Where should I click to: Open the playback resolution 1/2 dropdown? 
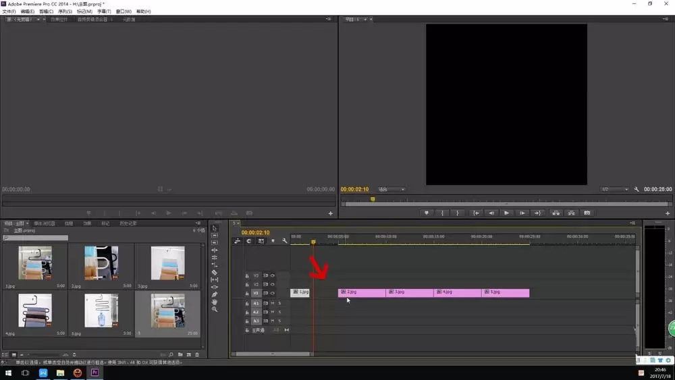point(614,190)
